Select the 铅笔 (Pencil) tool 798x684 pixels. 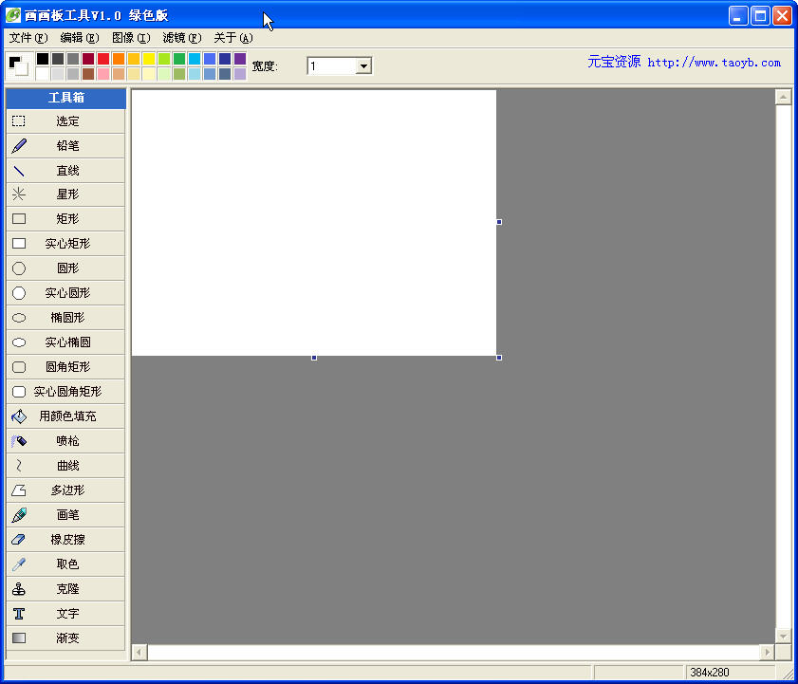tap(65, 145)
